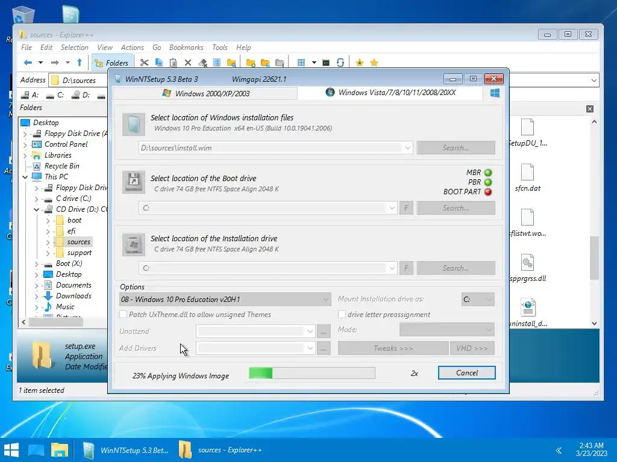
Task: Click Search button for installation files
Action: coord(456,148)
